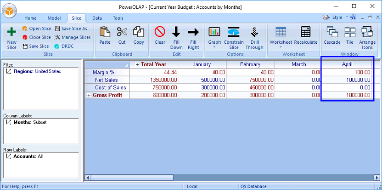Select Accounts: All row label
The height and width of the screenshot is (190, 382).
click(x=24, y=156)
